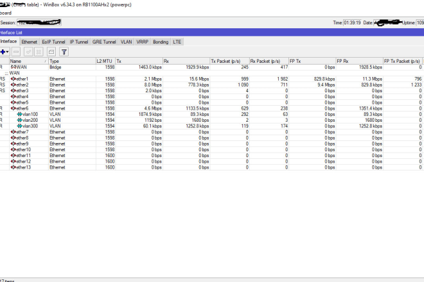Click the Date field in the status bar
The image size is (424, 282).
[387, 22]
